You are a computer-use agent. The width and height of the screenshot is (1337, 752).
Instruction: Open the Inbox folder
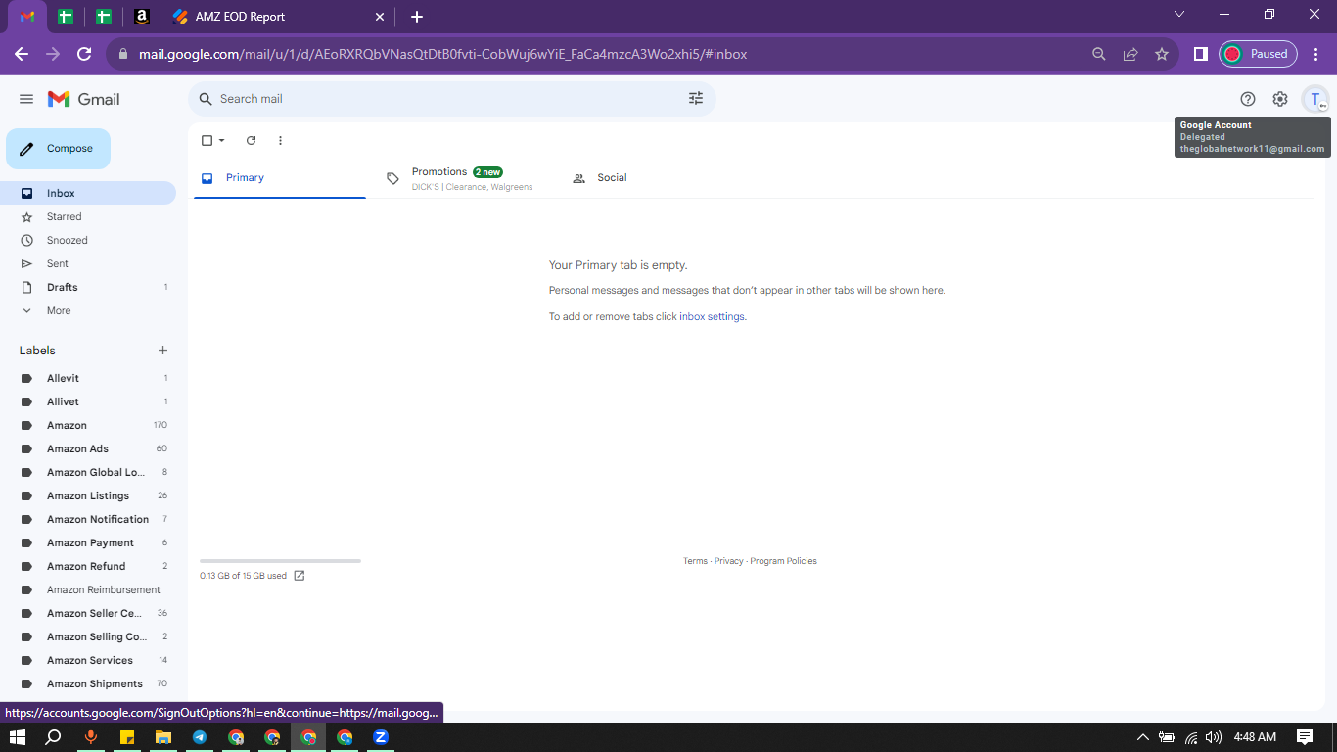click(88, 193)
